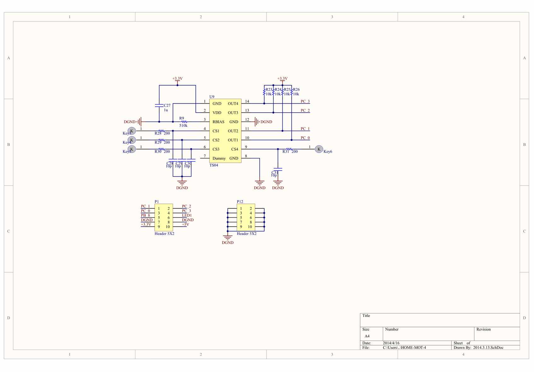
Task: Click the Dummy pin name on U9
Action: click(x=219, y=158)
